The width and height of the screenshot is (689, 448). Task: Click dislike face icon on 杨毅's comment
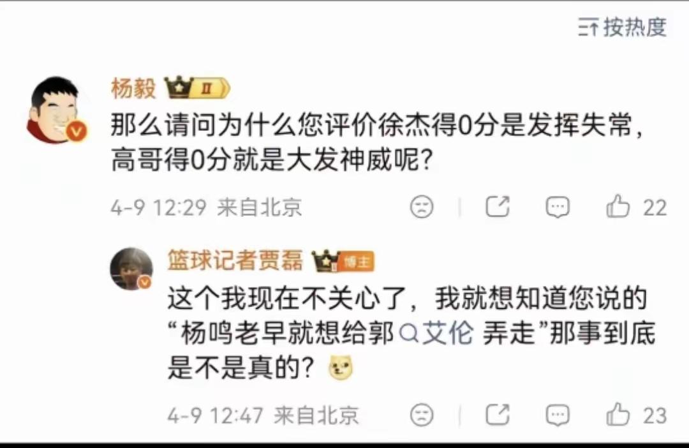point(422,207)
